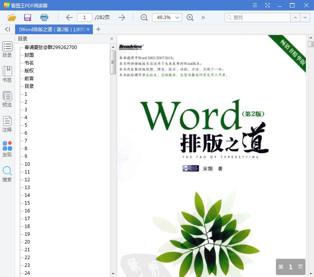
Task: Click outline panel scrollbar up arrow
Action: click(113, 47)
